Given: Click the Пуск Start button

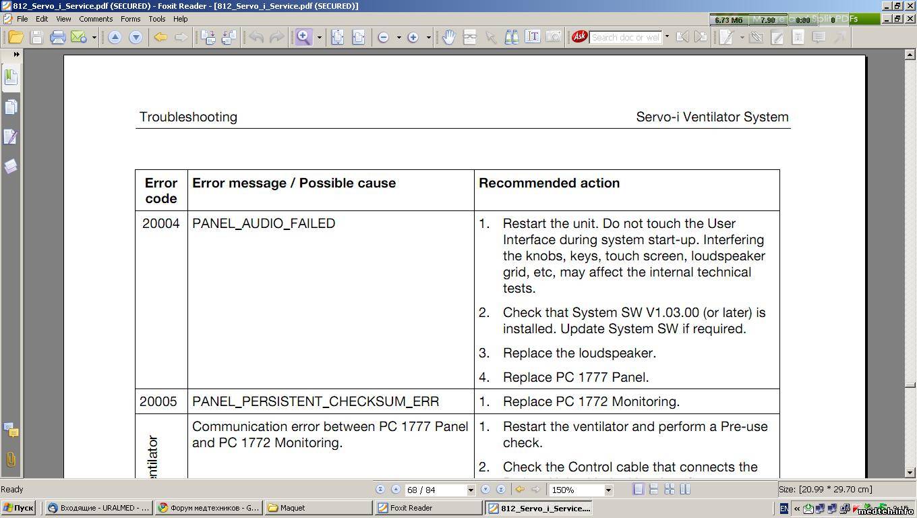Looking at the screenshot, I should click(x=19, y=508).
